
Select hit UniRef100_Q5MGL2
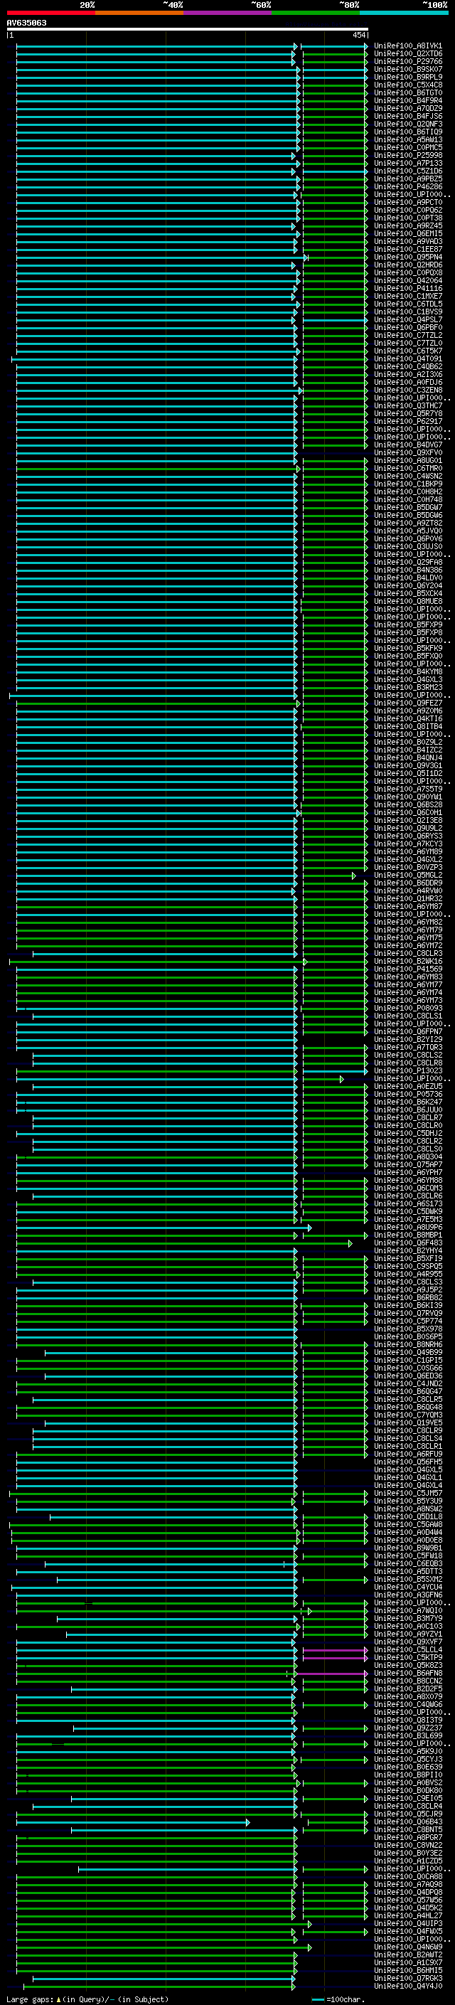tap(407, 875)
